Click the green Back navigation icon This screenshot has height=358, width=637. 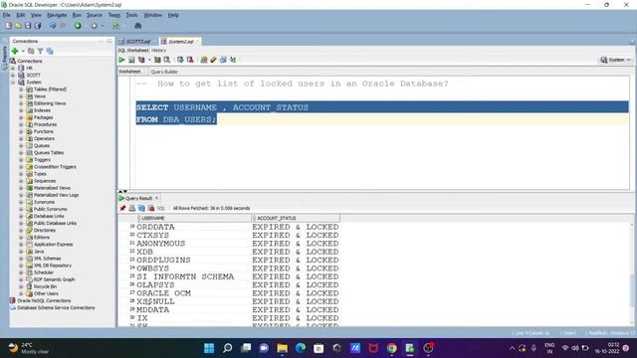[78, 26]
